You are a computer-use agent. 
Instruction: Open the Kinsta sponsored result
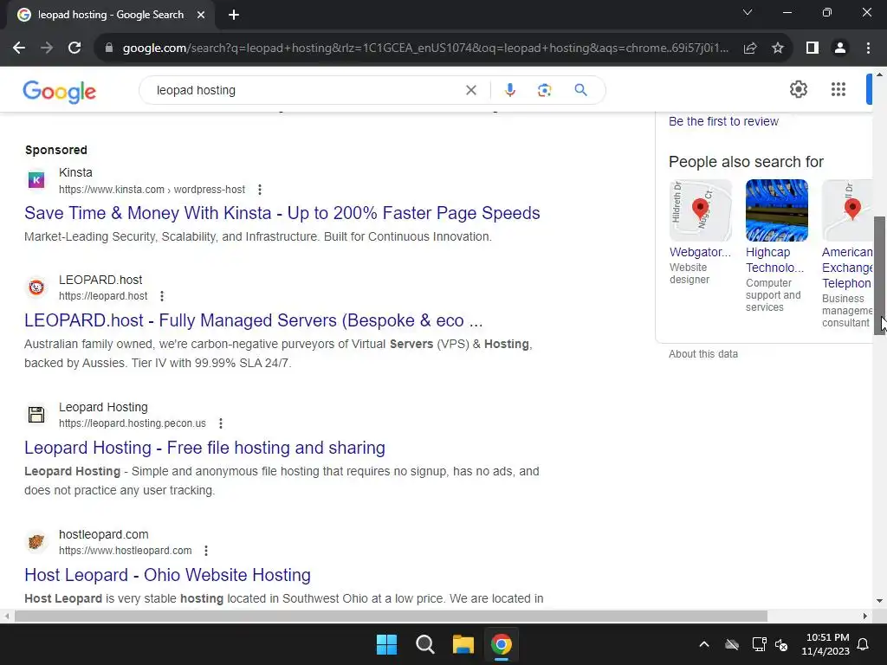282,213
